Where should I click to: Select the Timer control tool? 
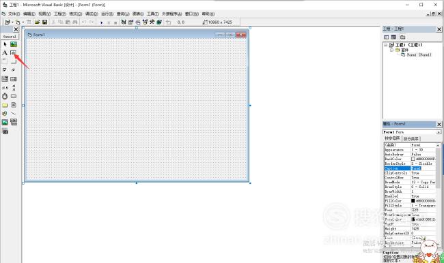coord(5,96)
